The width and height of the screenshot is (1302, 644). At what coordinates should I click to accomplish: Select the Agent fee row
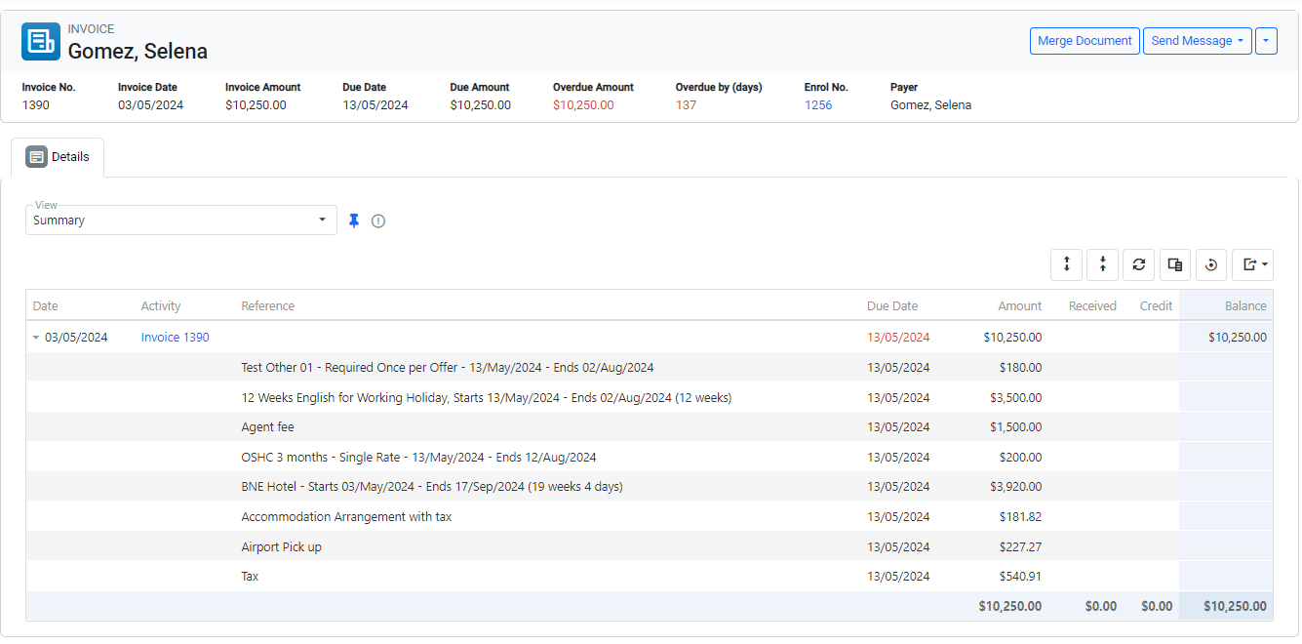click(267, 427)
